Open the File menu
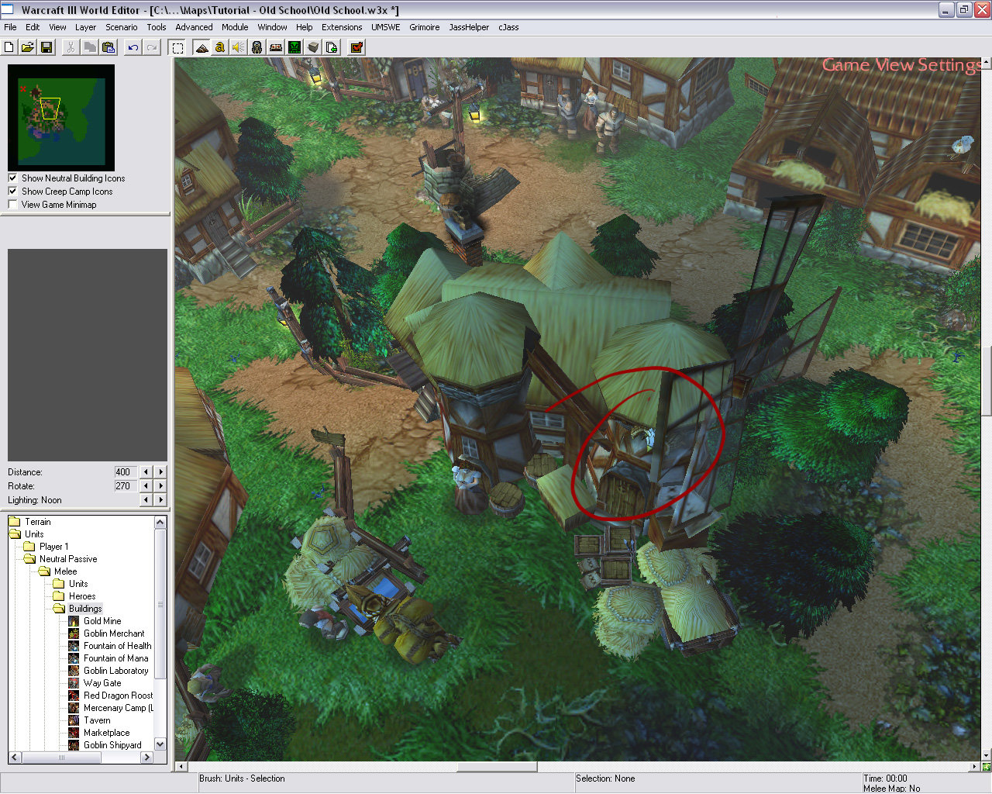 [x=10, y=27]
